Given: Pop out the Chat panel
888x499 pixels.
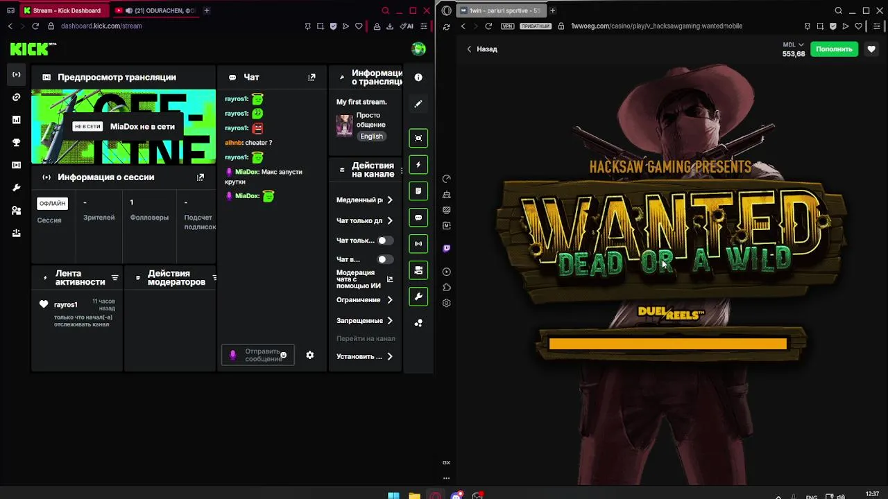Looking at the screenshot, I should click(311, 78).
